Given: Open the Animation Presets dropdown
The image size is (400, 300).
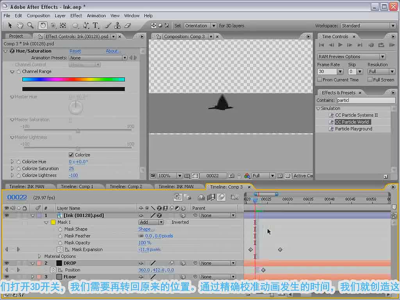Looking at the screenshot, I should [x=98, y=58].
